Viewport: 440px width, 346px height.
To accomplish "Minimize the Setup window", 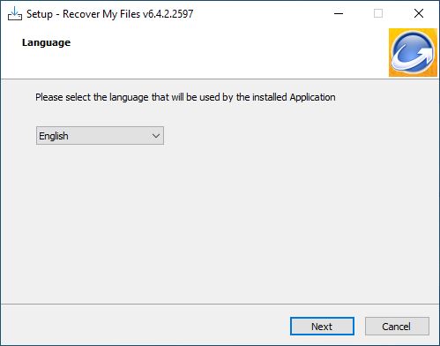I will tap(339, 13).
